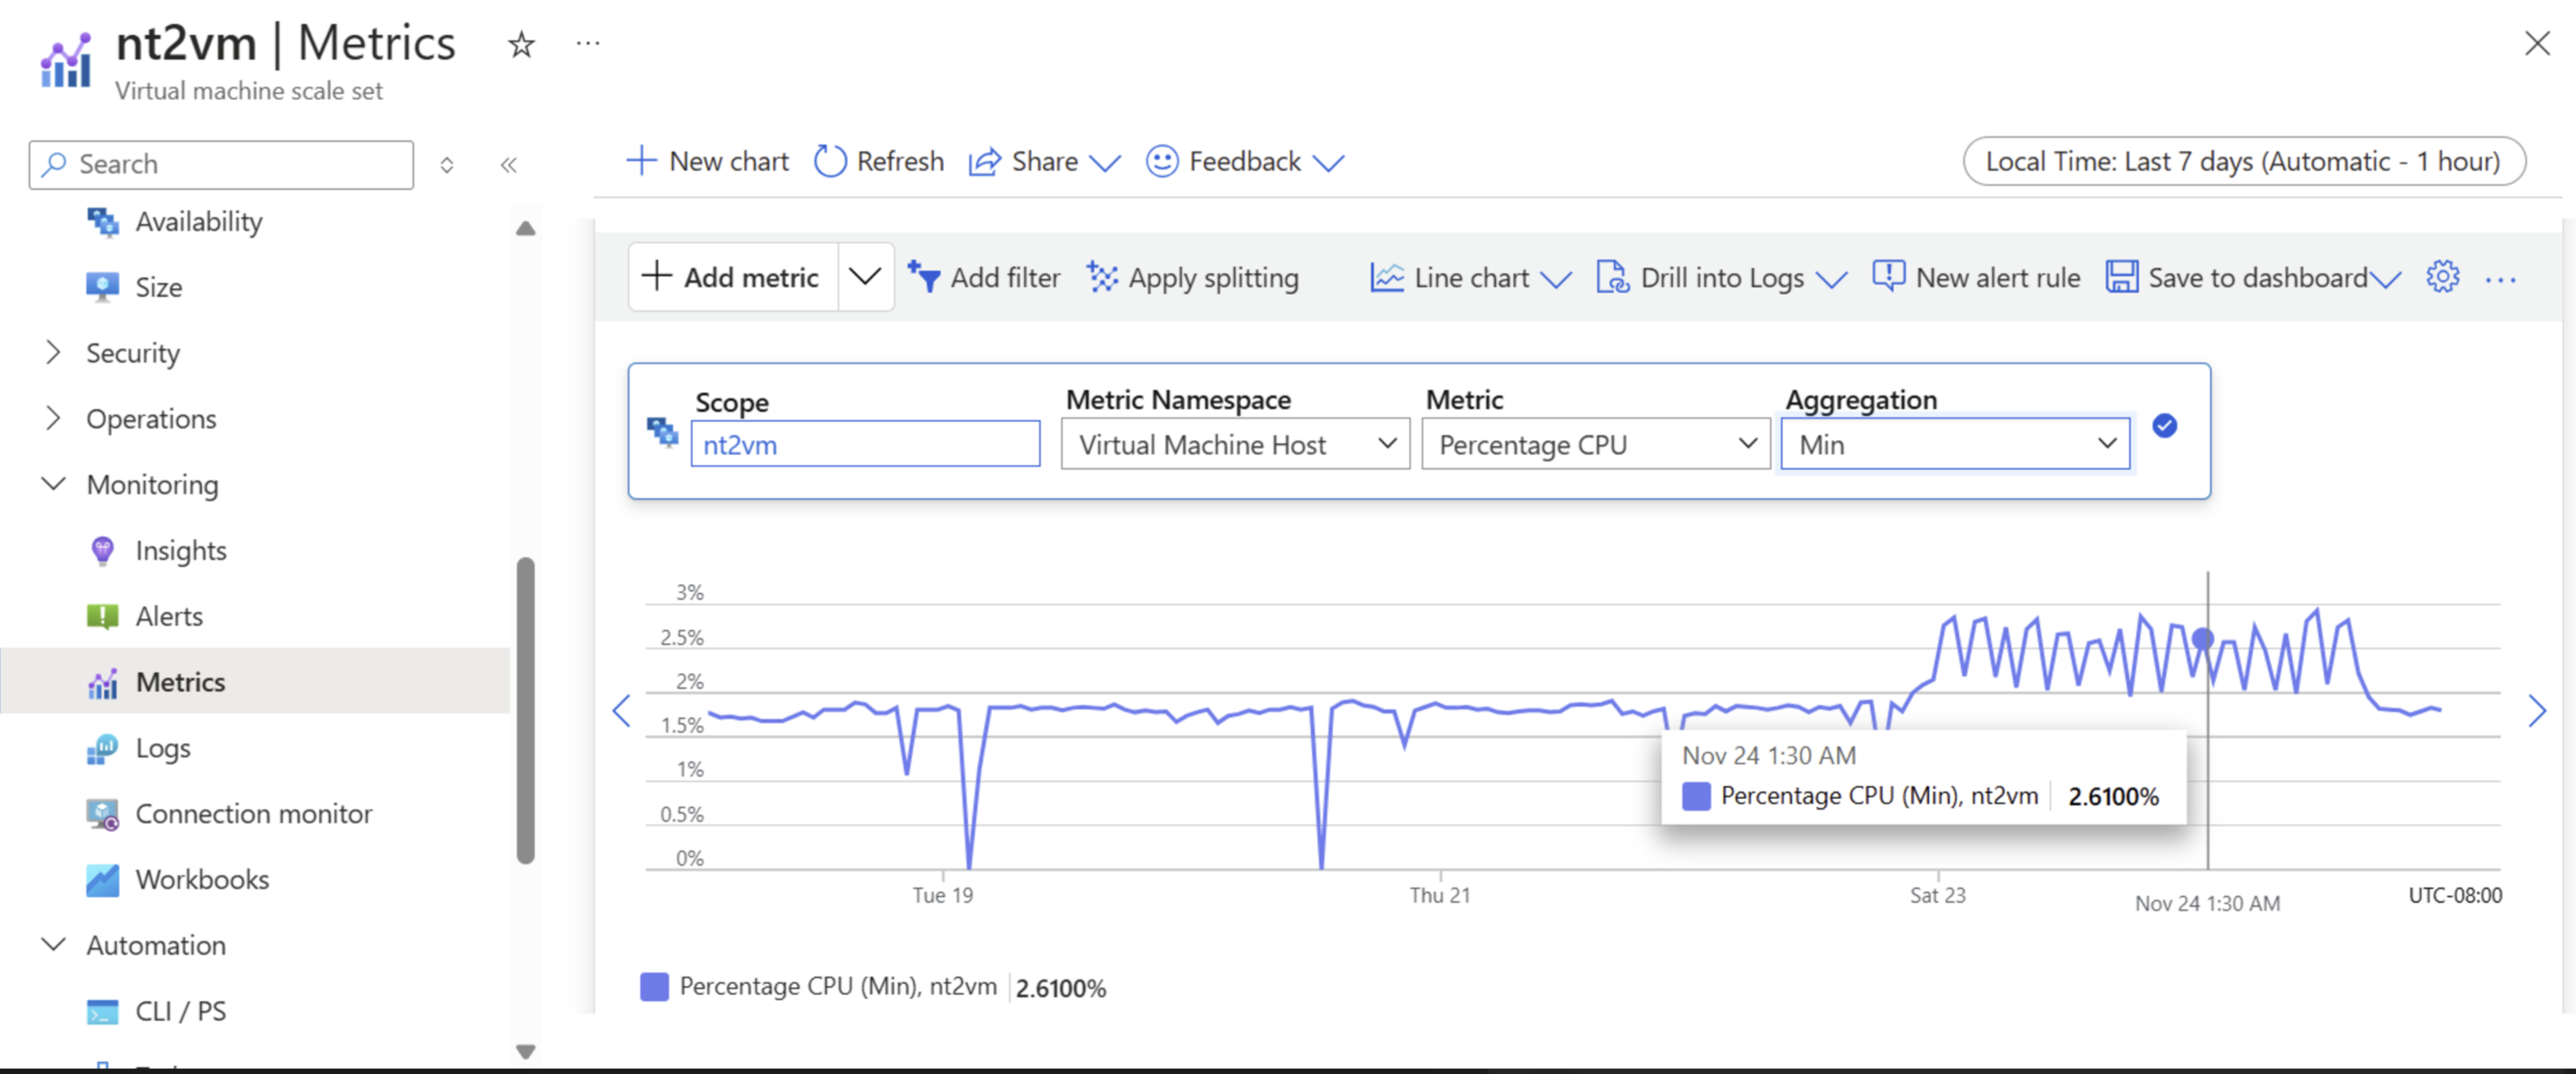The height and width of the screenshot is (1074, 2576).
Task: Click Add metric button
Action: 733,277
